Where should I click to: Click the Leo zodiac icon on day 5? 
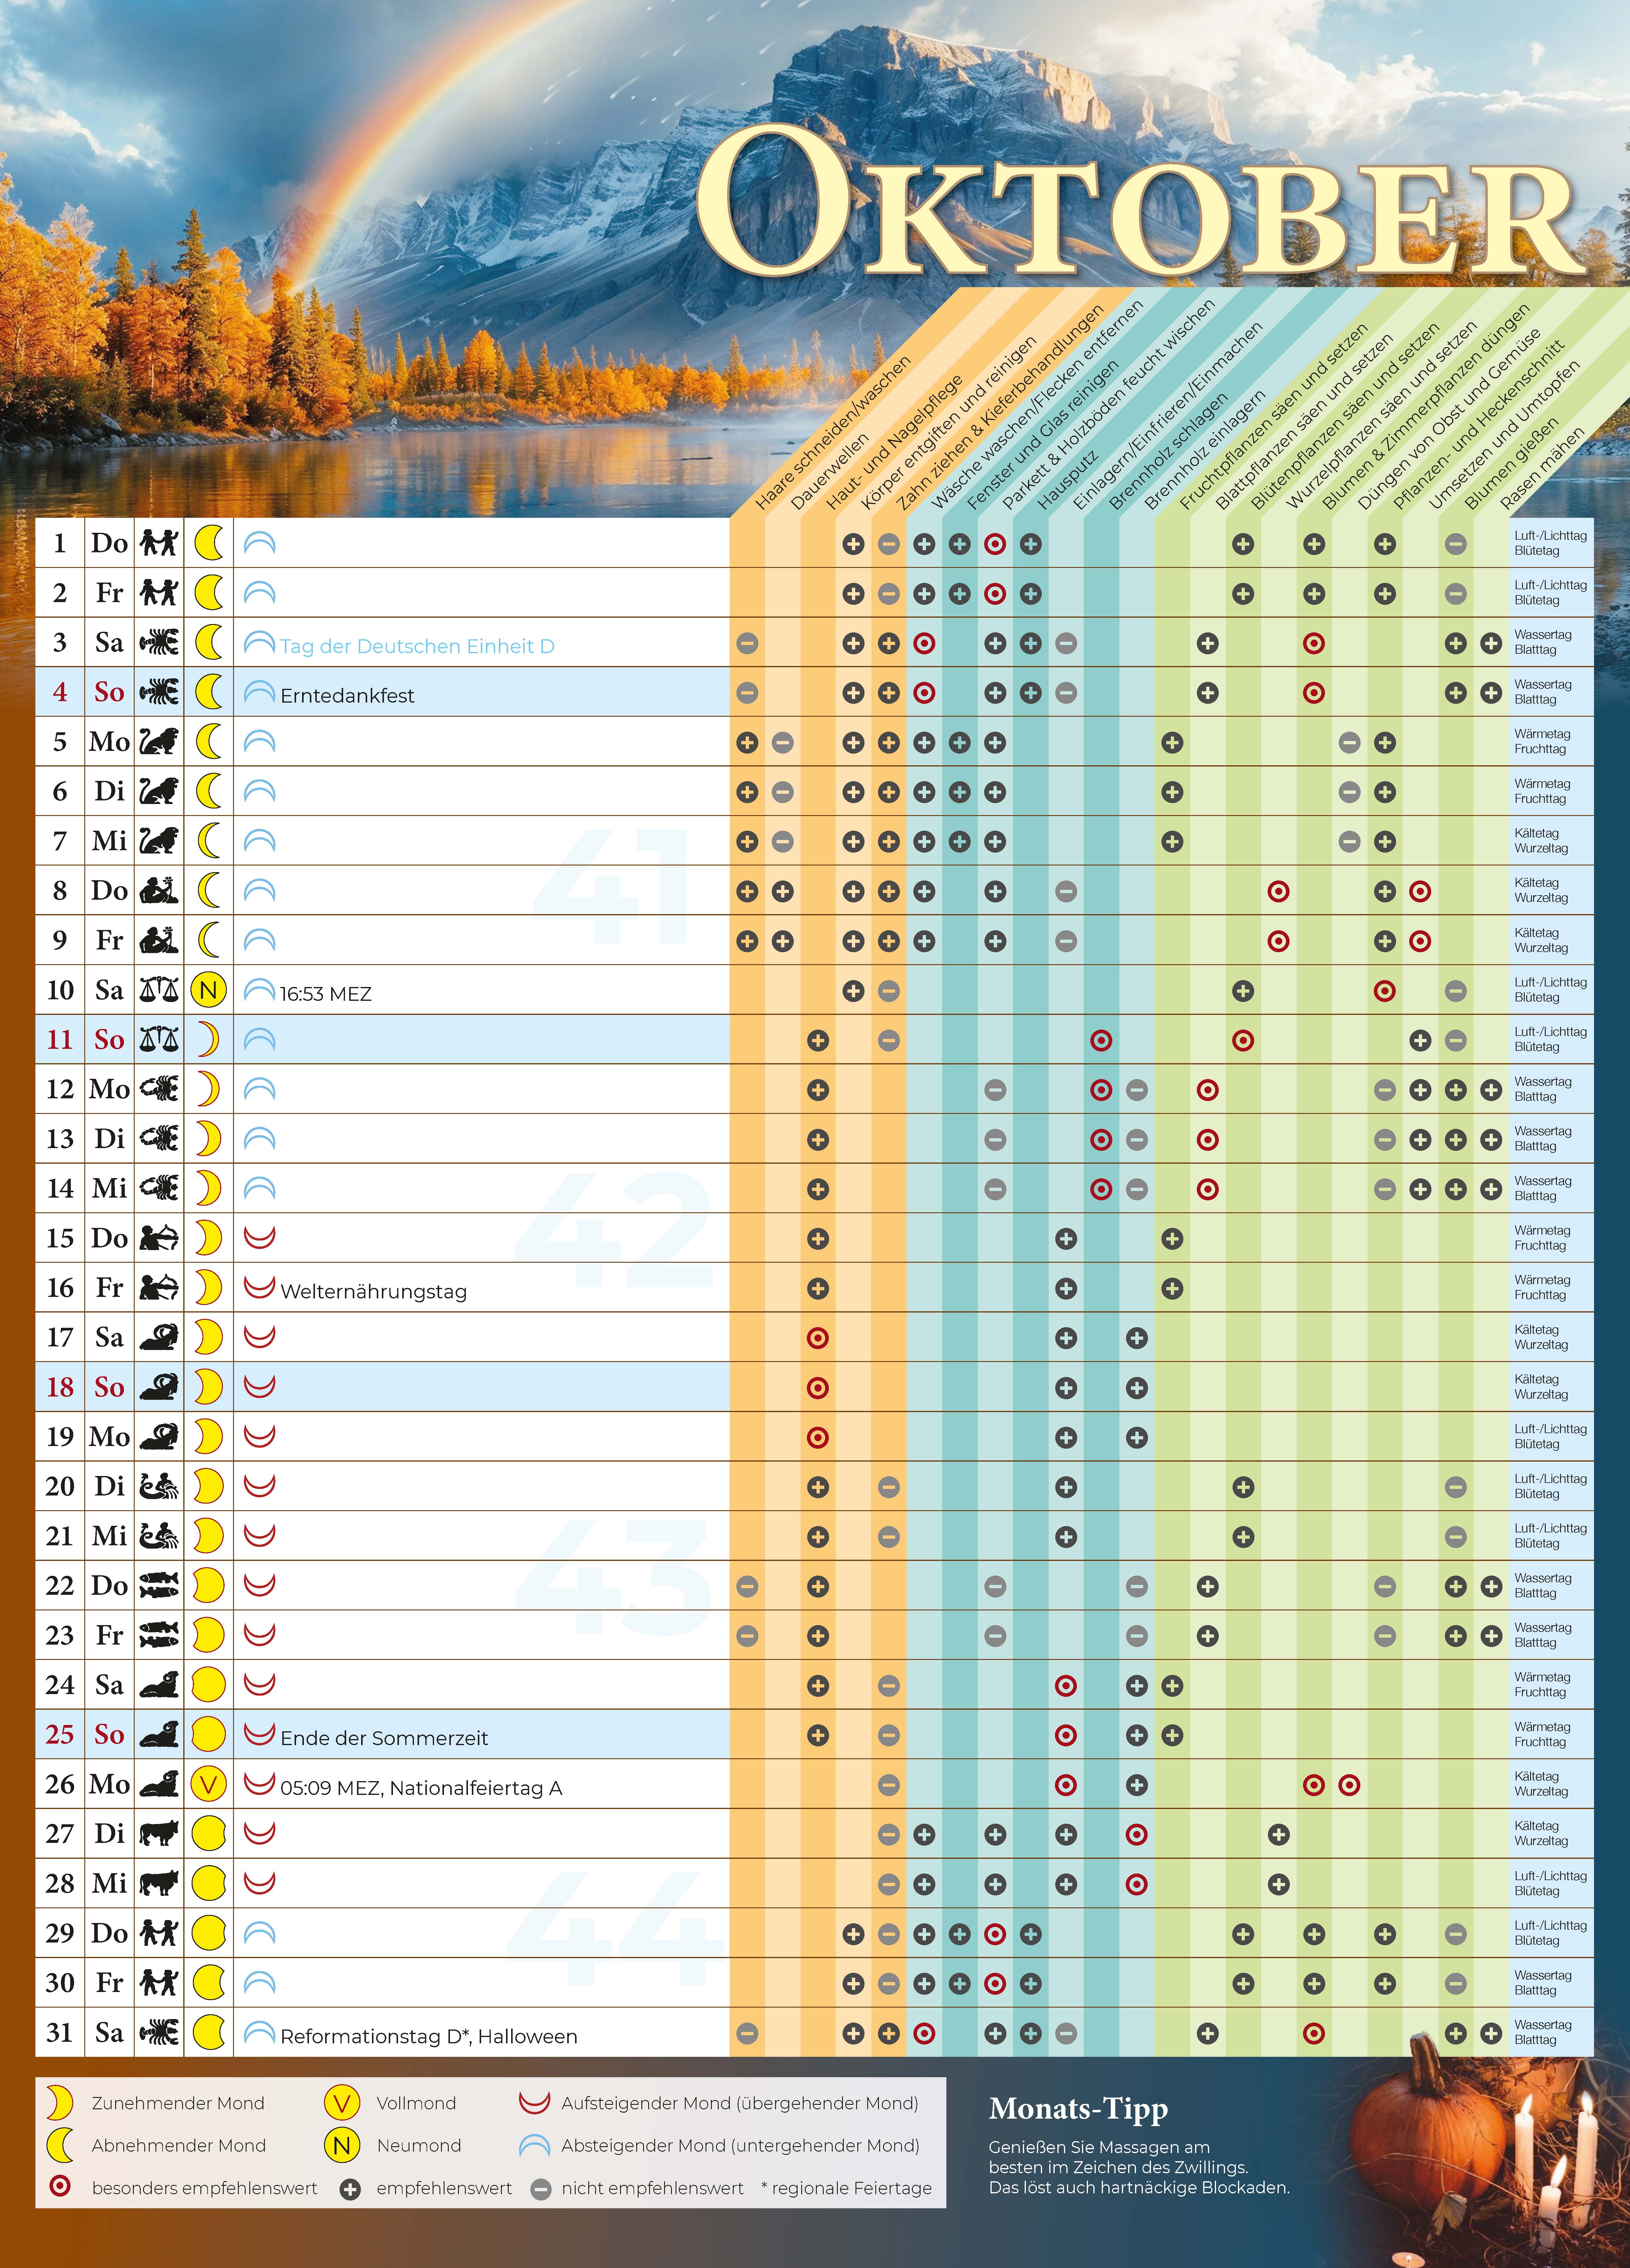click(x=159, y=741)
